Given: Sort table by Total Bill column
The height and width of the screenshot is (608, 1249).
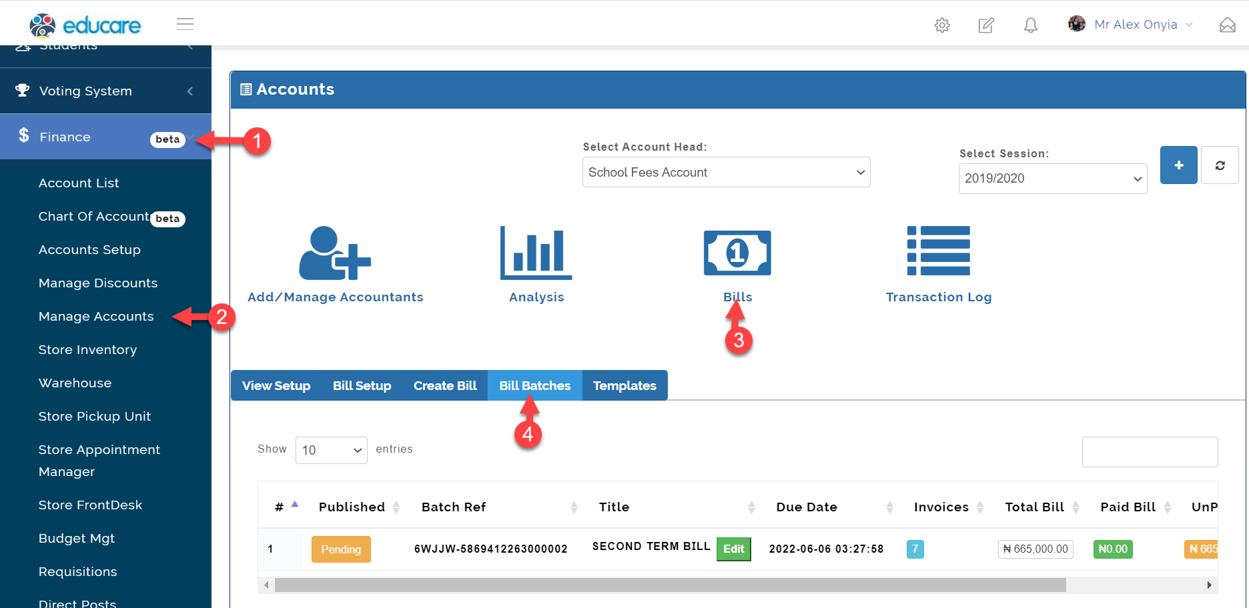Looking at the screenshot, I should click(x=1076, y=507).
